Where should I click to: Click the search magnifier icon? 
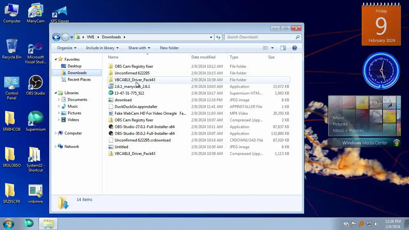[297, 37]
